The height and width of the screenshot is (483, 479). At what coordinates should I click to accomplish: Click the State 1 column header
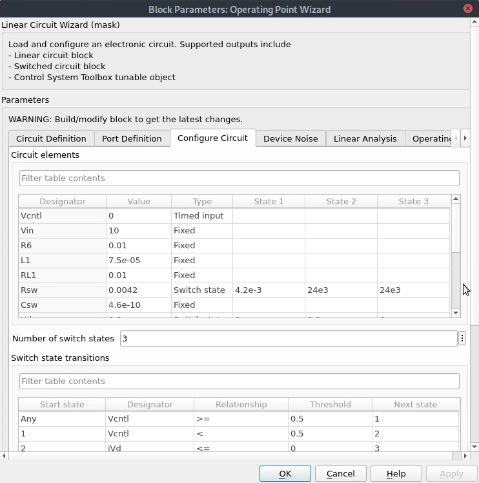(x=269, y=202)
